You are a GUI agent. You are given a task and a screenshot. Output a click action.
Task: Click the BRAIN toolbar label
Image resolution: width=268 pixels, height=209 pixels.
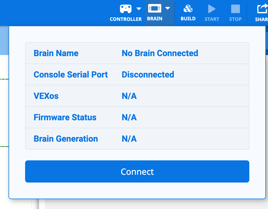pyautogui.click(x=155, y=19)
